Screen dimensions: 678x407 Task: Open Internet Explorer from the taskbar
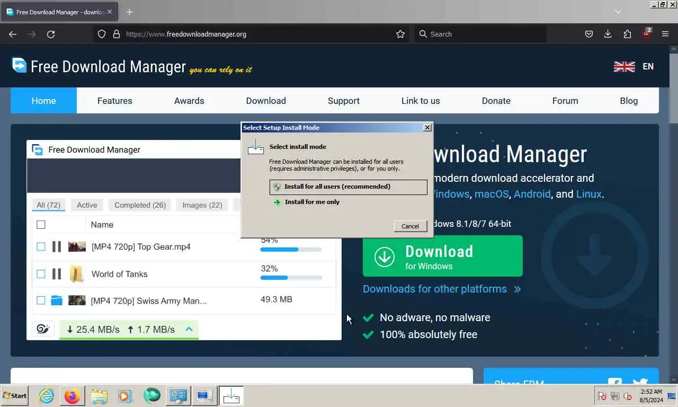pos(47,396)
